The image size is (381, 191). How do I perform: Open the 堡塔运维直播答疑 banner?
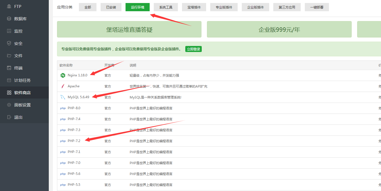click(x=129, y=29)
